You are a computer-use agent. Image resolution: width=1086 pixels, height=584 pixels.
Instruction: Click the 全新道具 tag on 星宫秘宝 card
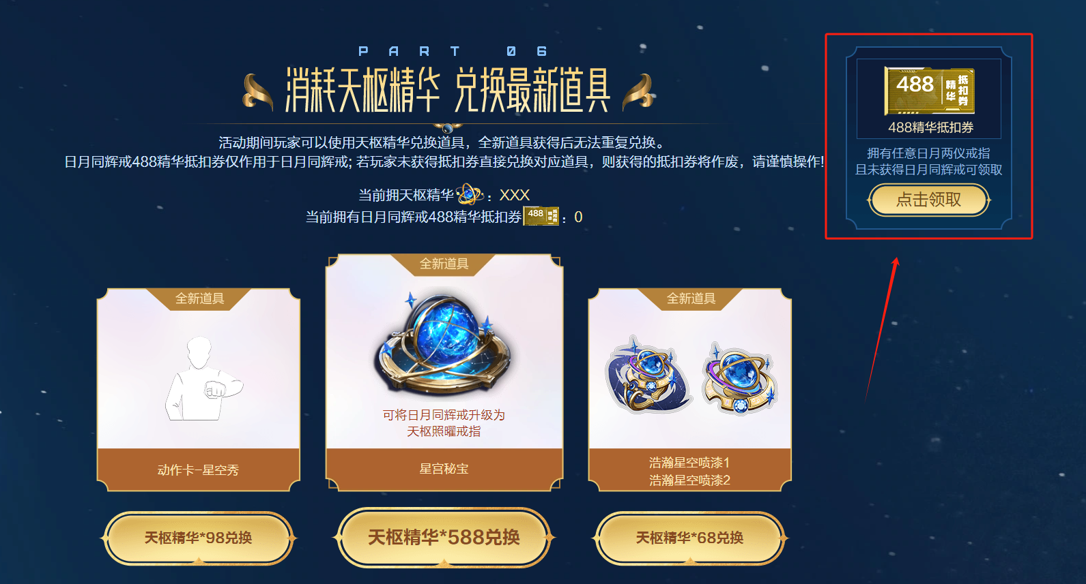point(444,264)
